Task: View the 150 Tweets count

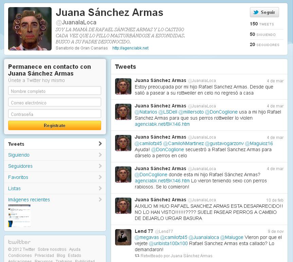Action: [x=262, y=24]
